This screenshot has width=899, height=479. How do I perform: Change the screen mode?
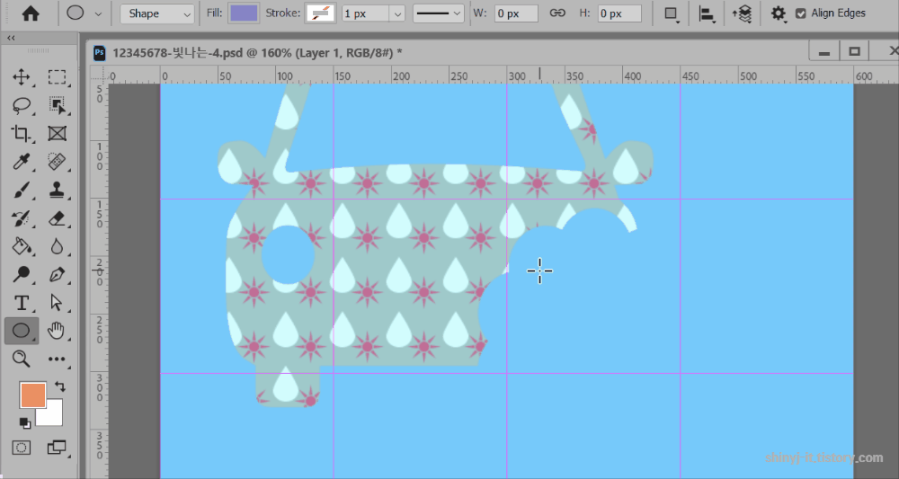tap(57, 448)
